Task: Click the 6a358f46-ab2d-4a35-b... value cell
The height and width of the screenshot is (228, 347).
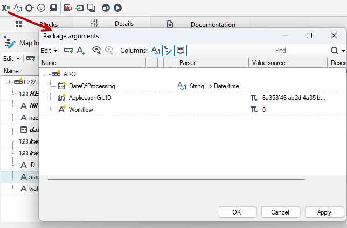Action: pyautogui.click(x=294, y=98)
